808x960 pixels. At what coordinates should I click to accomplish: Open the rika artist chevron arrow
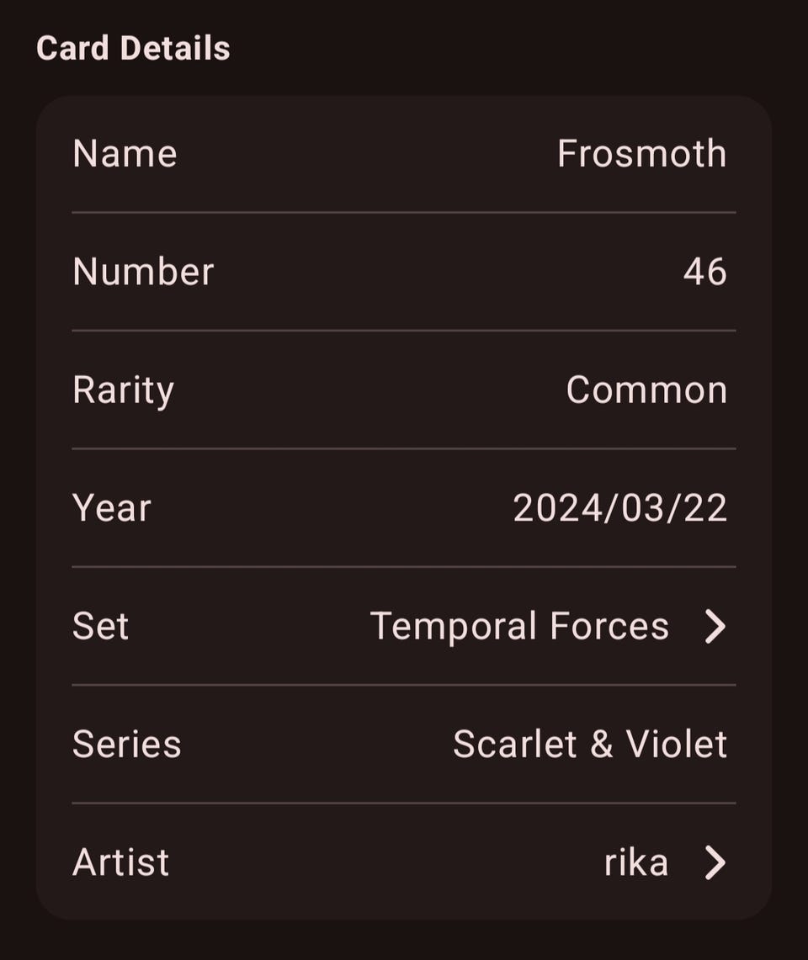point(715,862)
